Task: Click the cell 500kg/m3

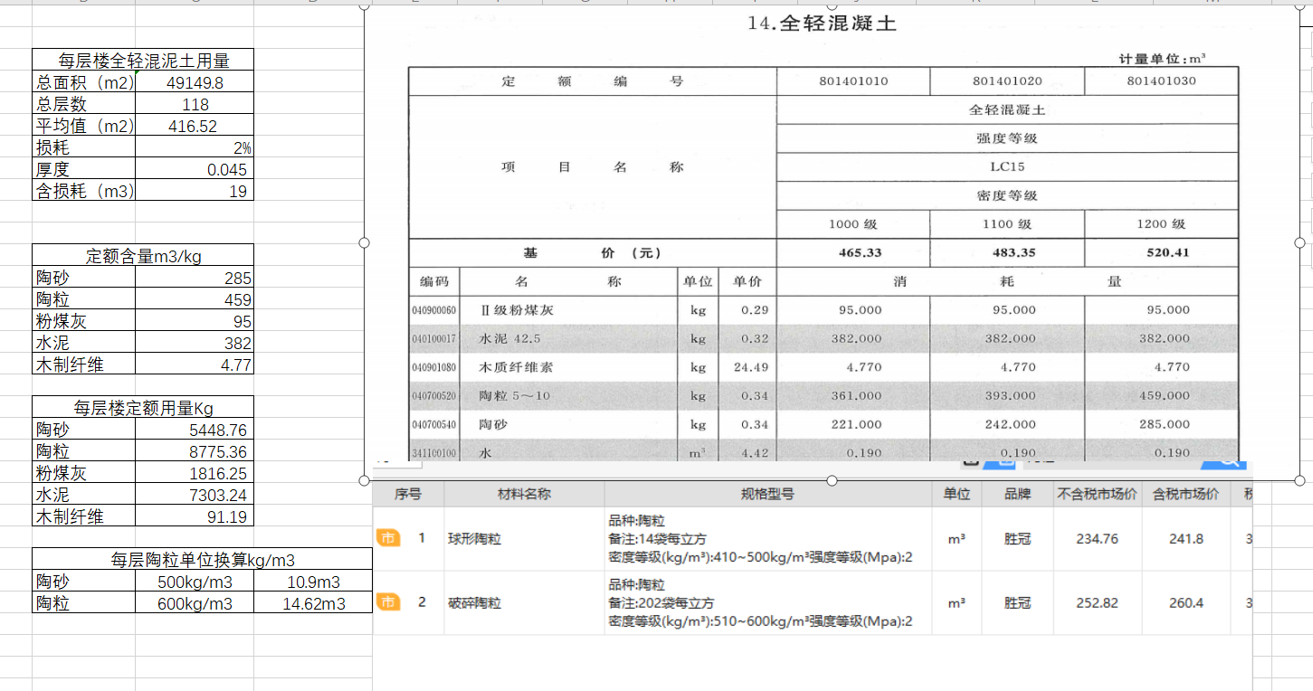Action: coord(195,582)
